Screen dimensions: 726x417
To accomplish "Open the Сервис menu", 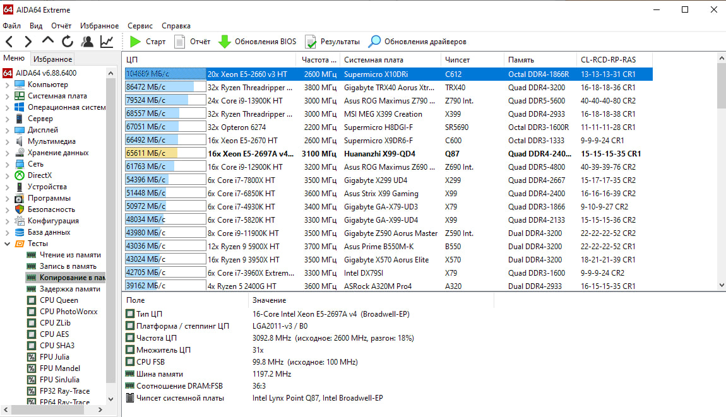I will point(140,26).
